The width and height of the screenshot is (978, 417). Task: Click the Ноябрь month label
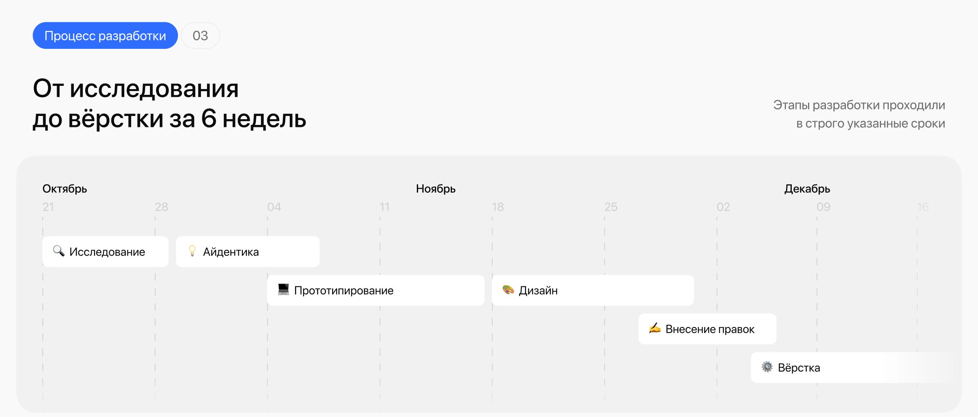[436, 189]
